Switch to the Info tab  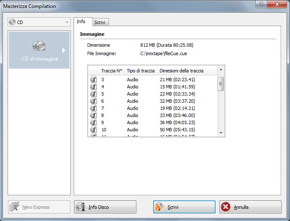[83, 22]
